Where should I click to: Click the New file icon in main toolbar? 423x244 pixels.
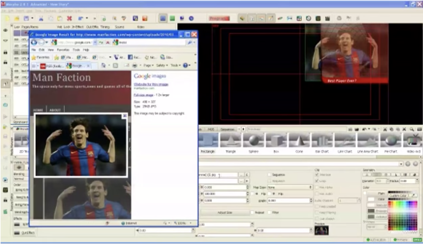(x=7, y=18)
